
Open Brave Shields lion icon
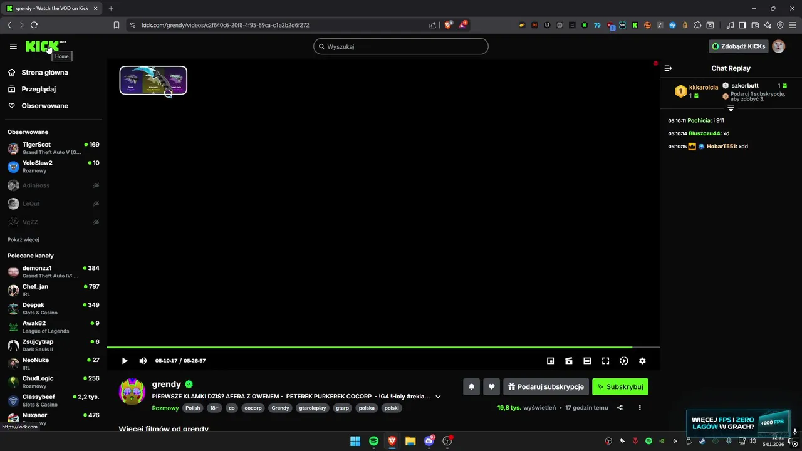tap(448, 25)
